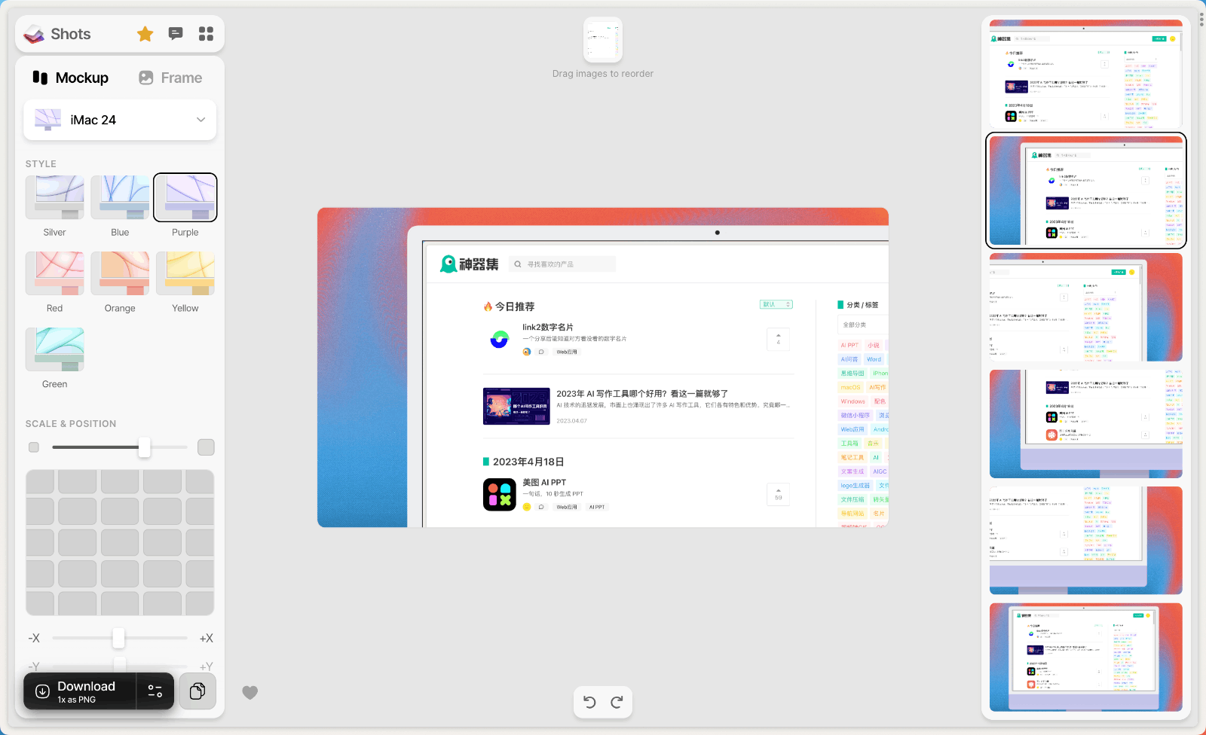Select the bottom preset thumbnail in right panel

click(1085, 657)
